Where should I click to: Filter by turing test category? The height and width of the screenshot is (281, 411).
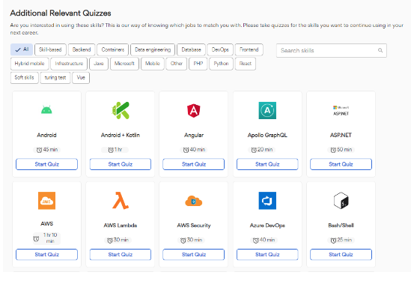(55, 78)
